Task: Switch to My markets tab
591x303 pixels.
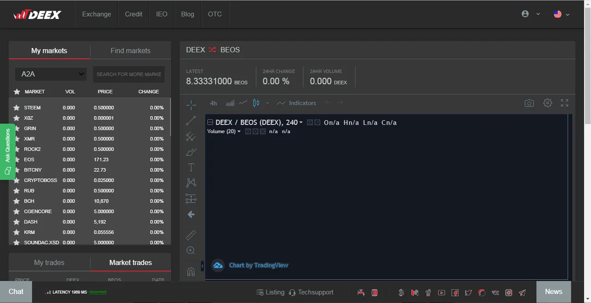Action: (x=49, y=51)
